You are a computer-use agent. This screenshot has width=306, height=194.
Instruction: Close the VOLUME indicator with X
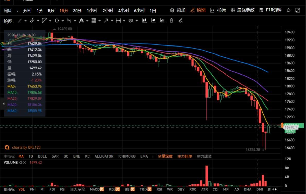pos(25,163)
